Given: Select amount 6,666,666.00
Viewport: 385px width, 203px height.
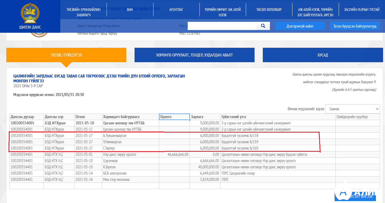Looking at the screenshot, I should pyautogui.click(x=205, y=161).
